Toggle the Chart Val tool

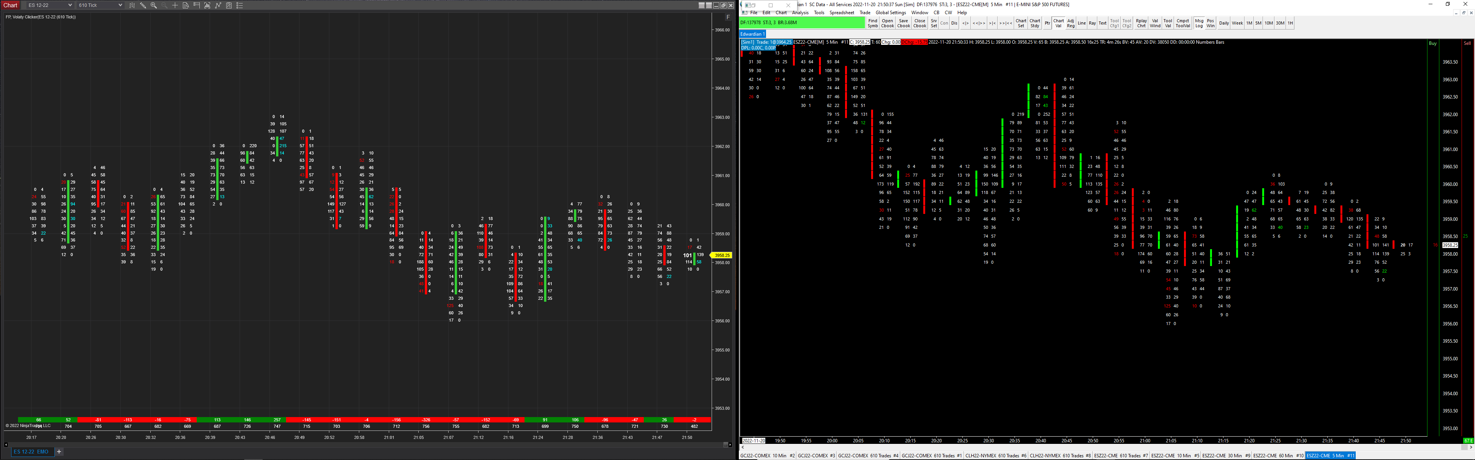tap(1059, 23)
